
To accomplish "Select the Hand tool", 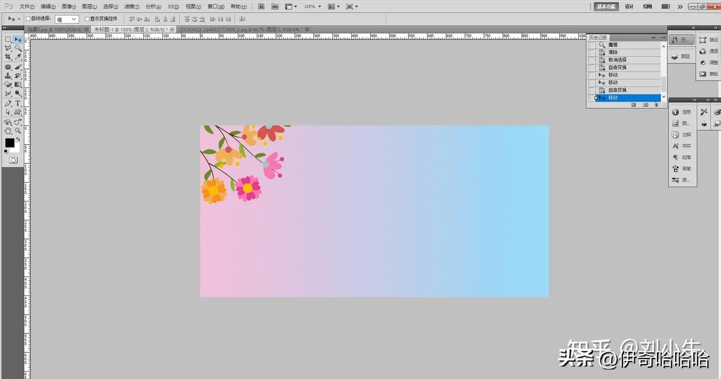I will click(8, 130).
